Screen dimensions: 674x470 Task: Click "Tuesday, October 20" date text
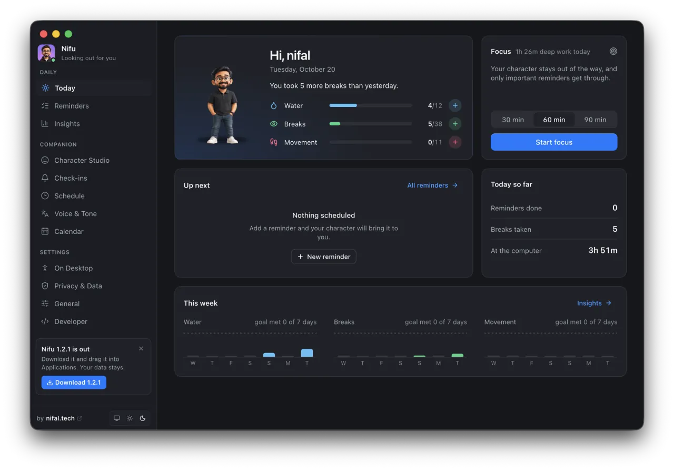pyautogui.click(x=302, y=70)
